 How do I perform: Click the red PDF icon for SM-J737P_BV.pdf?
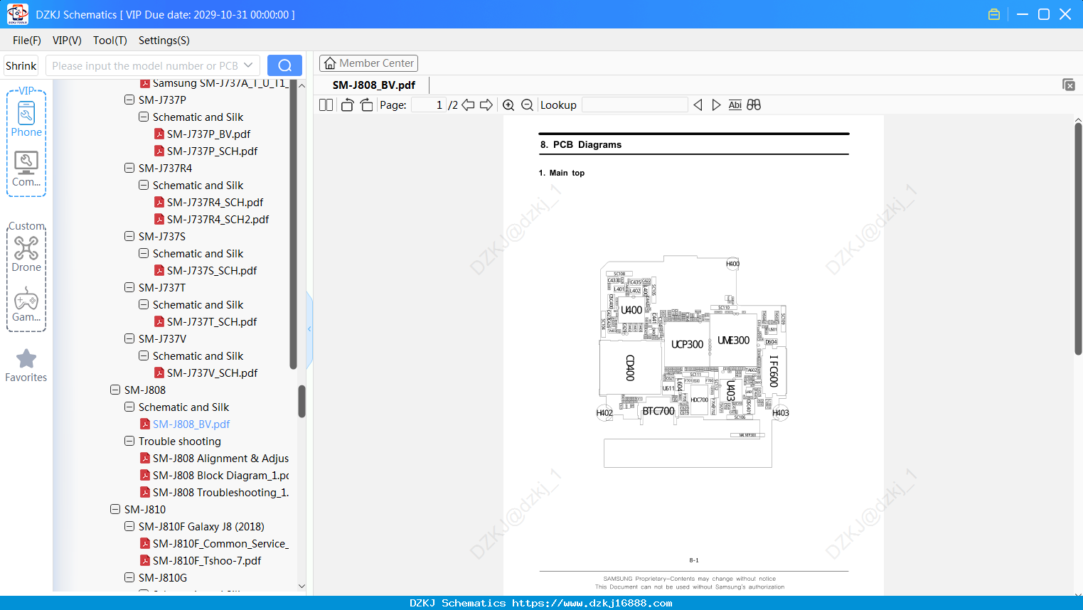pyautogui.click(x=159, y=134)
